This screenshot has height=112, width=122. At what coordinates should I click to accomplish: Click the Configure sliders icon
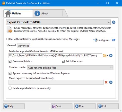pyautogui.click(x=95, y=40)
